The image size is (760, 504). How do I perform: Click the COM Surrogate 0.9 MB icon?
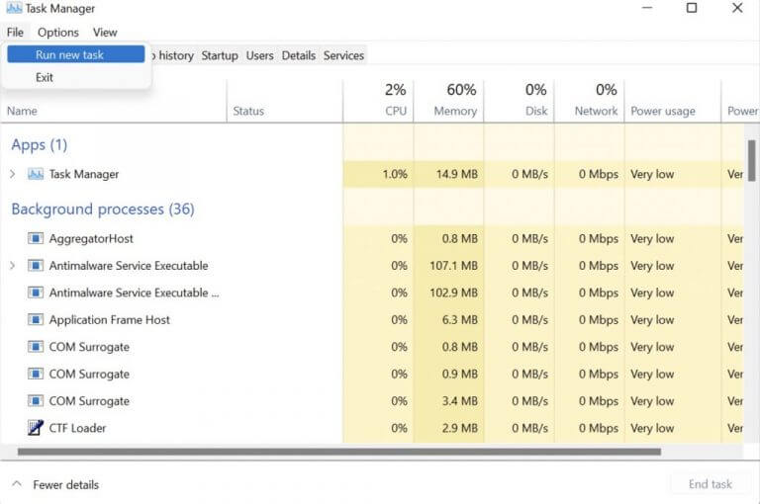[x=36, y=374]
